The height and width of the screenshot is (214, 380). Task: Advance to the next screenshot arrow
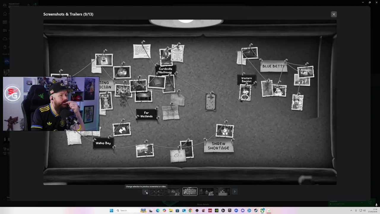pyautogui.click(x=234, y=191)
